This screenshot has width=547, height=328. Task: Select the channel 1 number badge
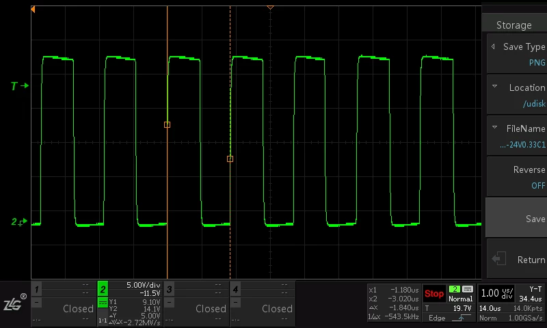(x=37, y=289)
